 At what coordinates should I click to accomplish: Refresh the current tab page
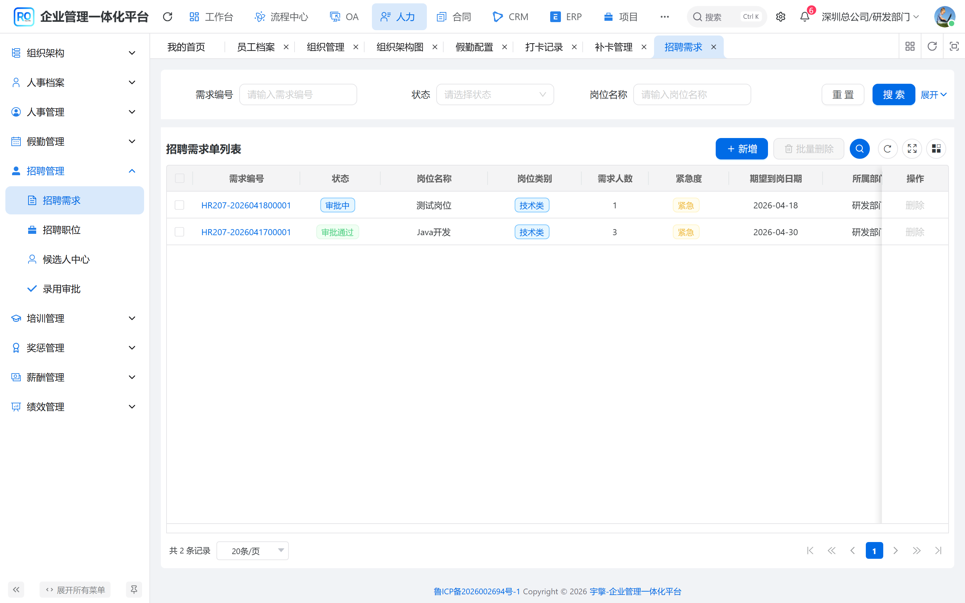coord(932,47)
